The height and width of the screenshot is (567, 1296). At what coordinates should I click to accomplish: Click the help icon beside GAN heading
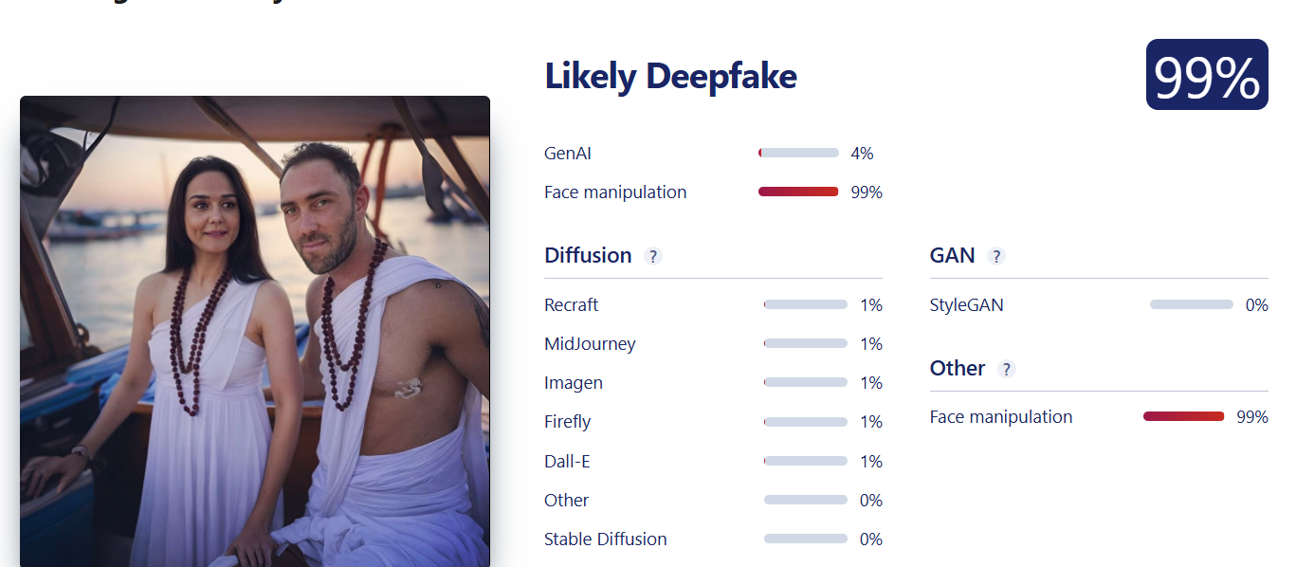995,256
